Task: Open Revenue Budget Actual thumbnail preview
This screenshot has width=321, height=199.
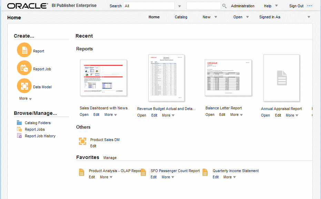Action: tap(166, 78)
